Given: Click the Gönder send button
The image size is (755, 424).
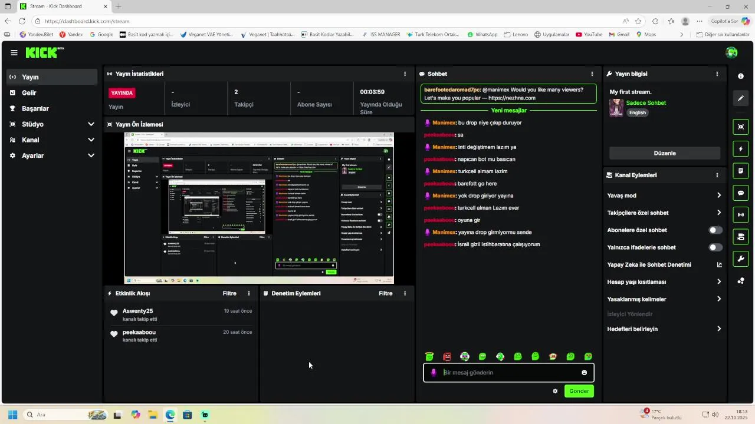Looking at the screenshot, I should [x=579, y=391].
